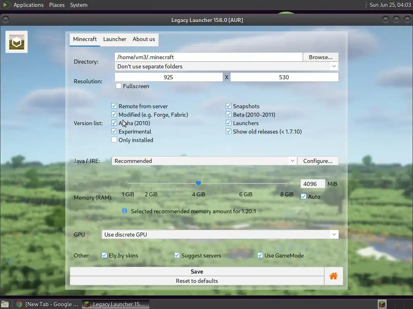The height and width of the screenshot is (309, 413).
Task: Toggle Modified (e.g. Forge, Fabric) checkbox
Action: click(x=114, y=114)
